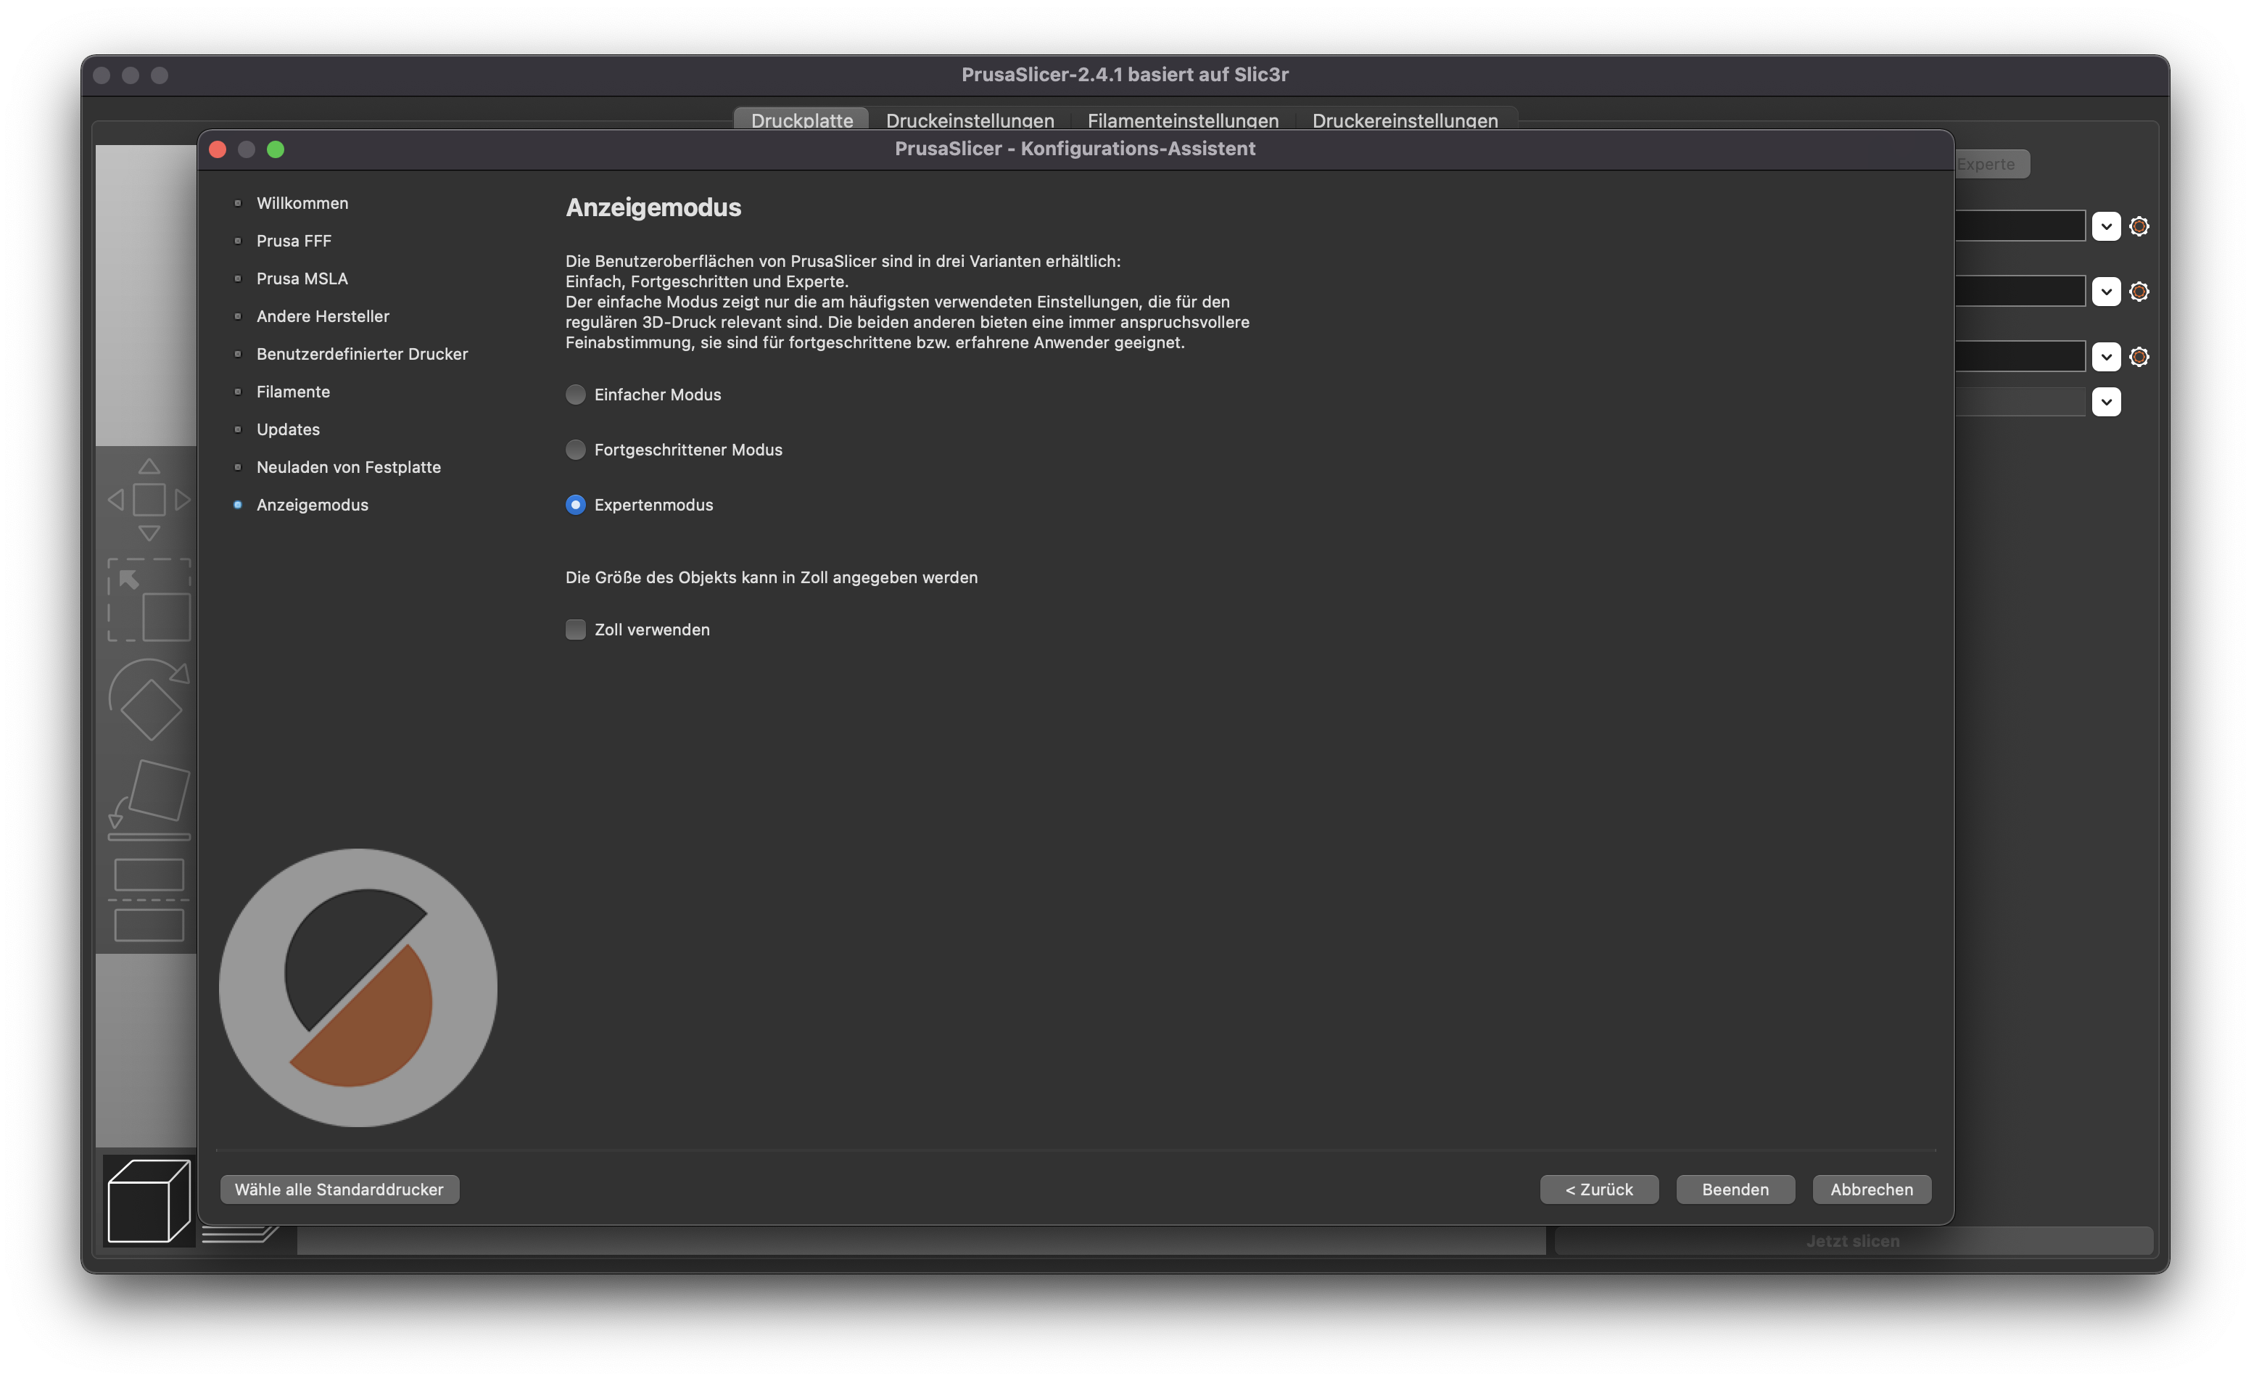Select Einfacher Modus radio button
The width and height of the screenshot is (2251, 1381).
tap(576, 395)
